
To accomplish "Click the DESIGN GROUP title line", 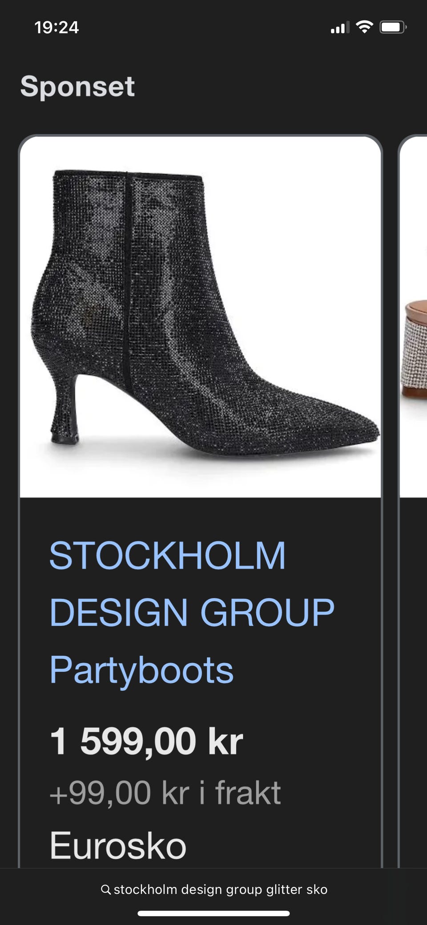I will click(192, 613).
